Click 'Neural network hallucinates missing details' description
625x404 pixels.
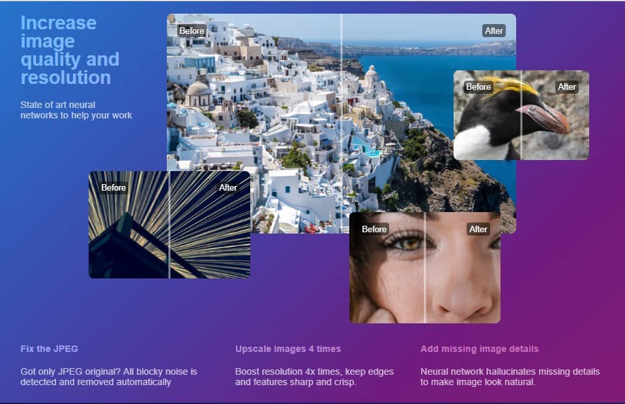coord(510,377)
